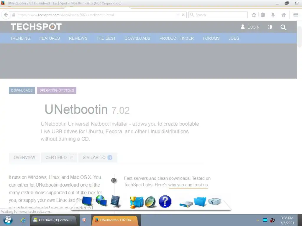
Task: Open the FEATURES menu item
Action: (x=50, y=38)
